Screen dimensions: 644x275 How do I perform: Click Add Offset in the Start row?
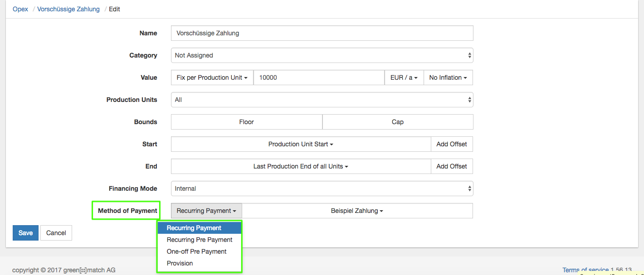[x=452, y=144]
